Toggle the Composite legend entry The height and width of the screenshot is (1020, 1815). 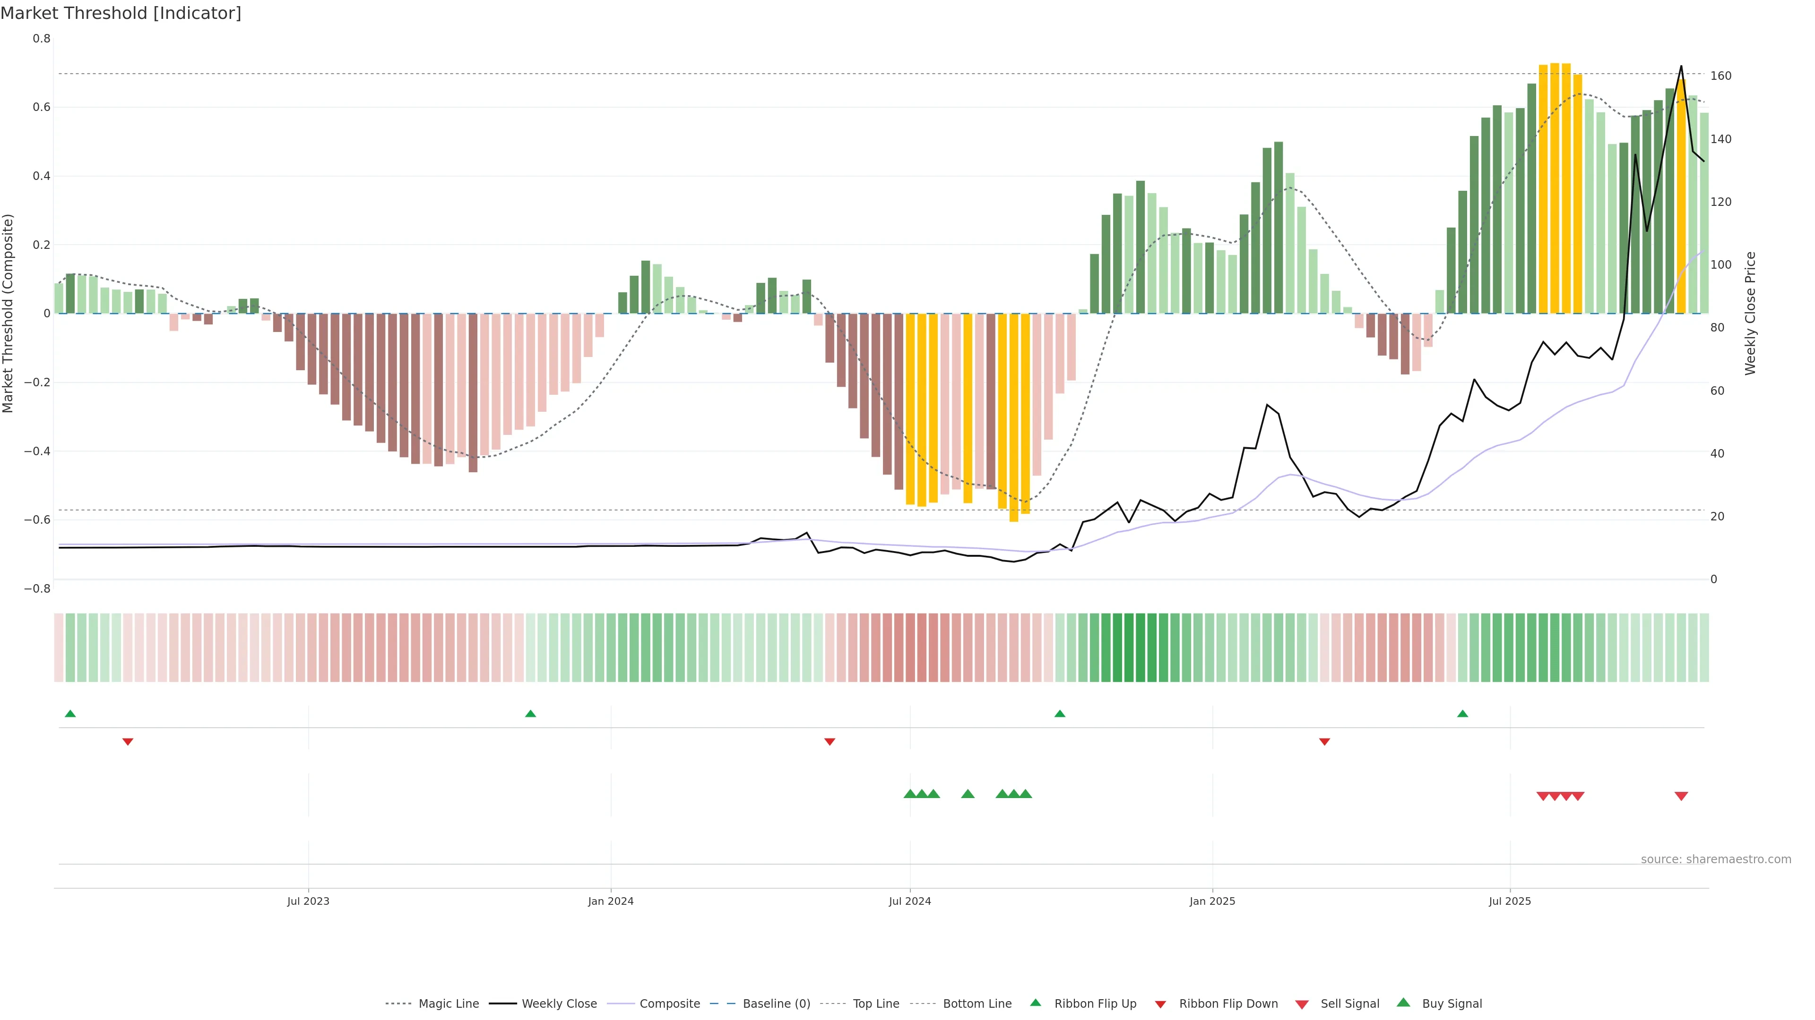[669, 1004]
